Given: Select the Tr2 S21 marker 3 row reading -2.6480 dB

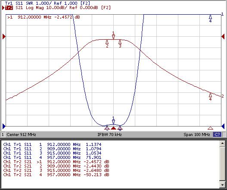Looking at the screenshot, I should point(56,170).
